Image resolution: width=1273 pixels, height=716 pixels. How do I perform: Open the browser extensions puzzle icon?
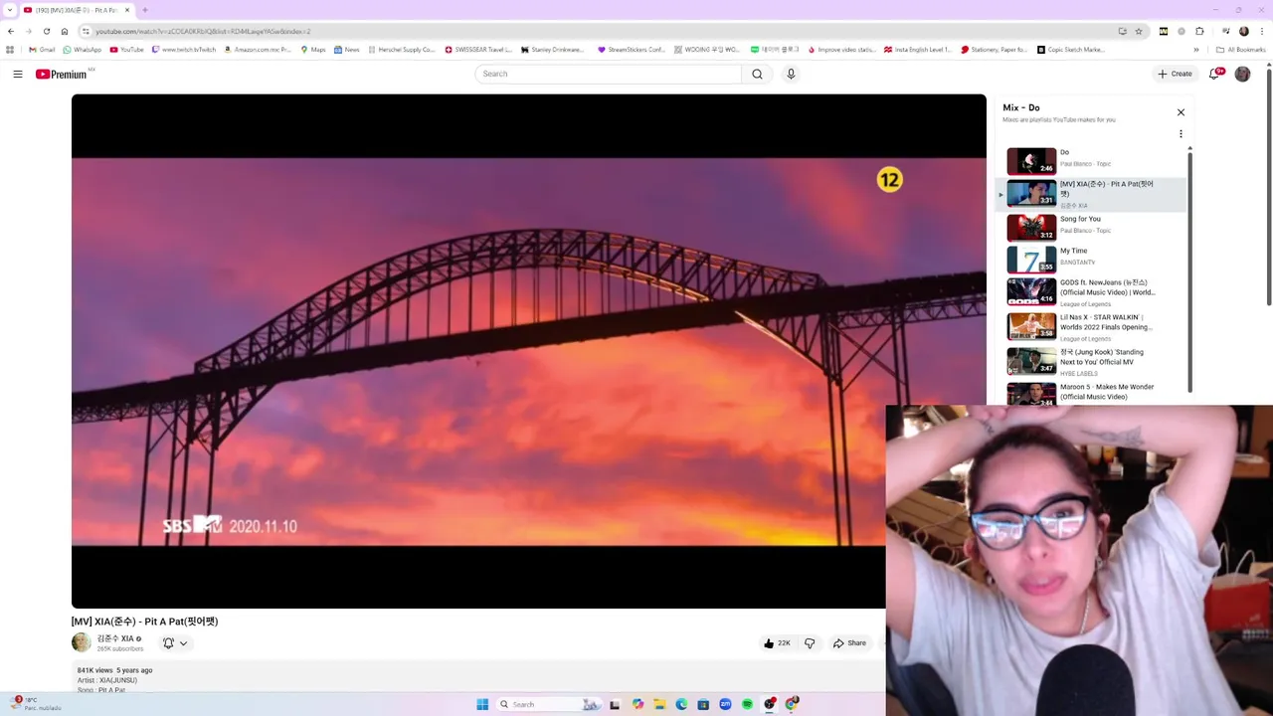coord(1199,31)
